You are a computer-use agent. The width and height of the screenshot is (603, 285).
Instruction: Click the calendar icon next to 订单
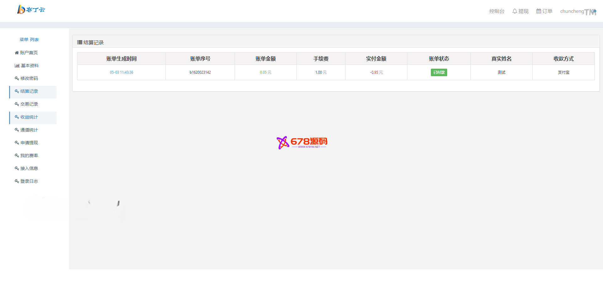coord(539,11)
